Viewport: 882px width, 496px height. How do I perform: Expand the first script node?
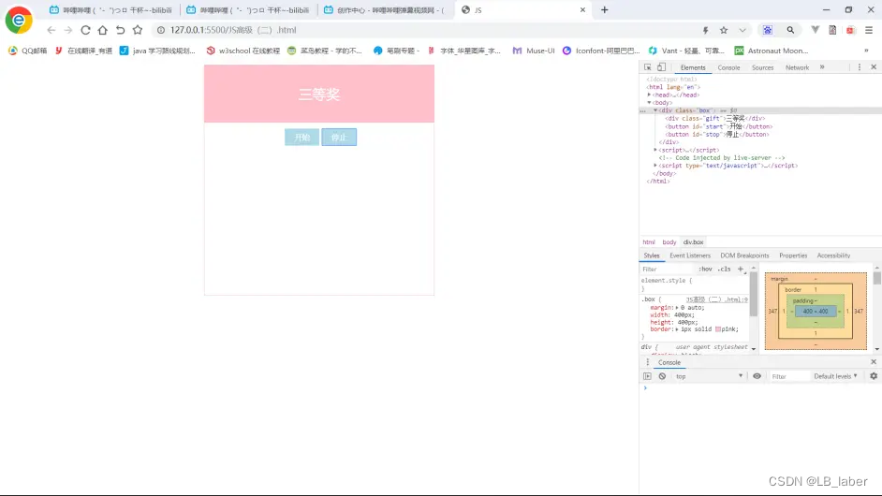(655, 150)
